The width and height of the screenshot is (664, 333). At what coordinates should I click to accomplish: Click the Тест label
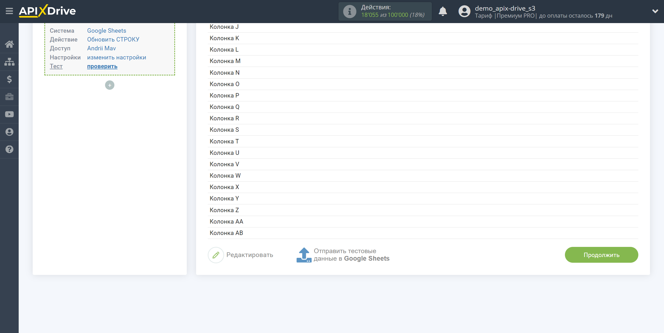pyautogui.click(x=56, y=66)
